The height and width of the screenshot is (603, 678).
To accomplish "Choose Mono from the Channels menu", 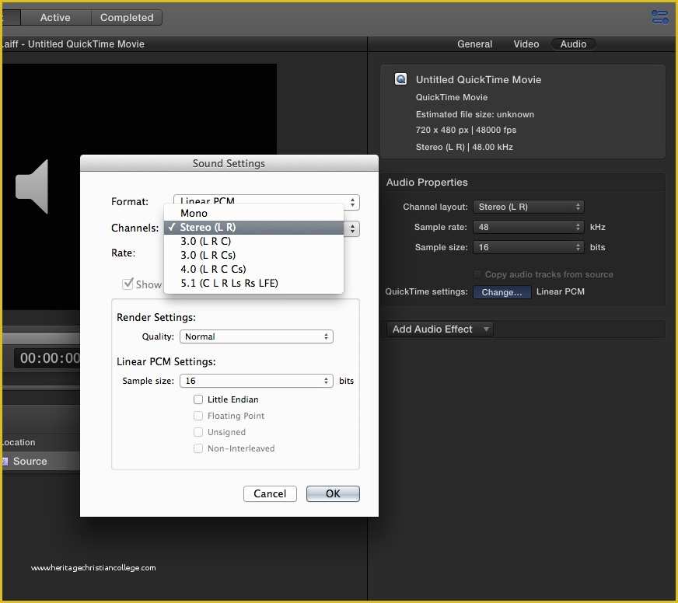I will 253,213.
